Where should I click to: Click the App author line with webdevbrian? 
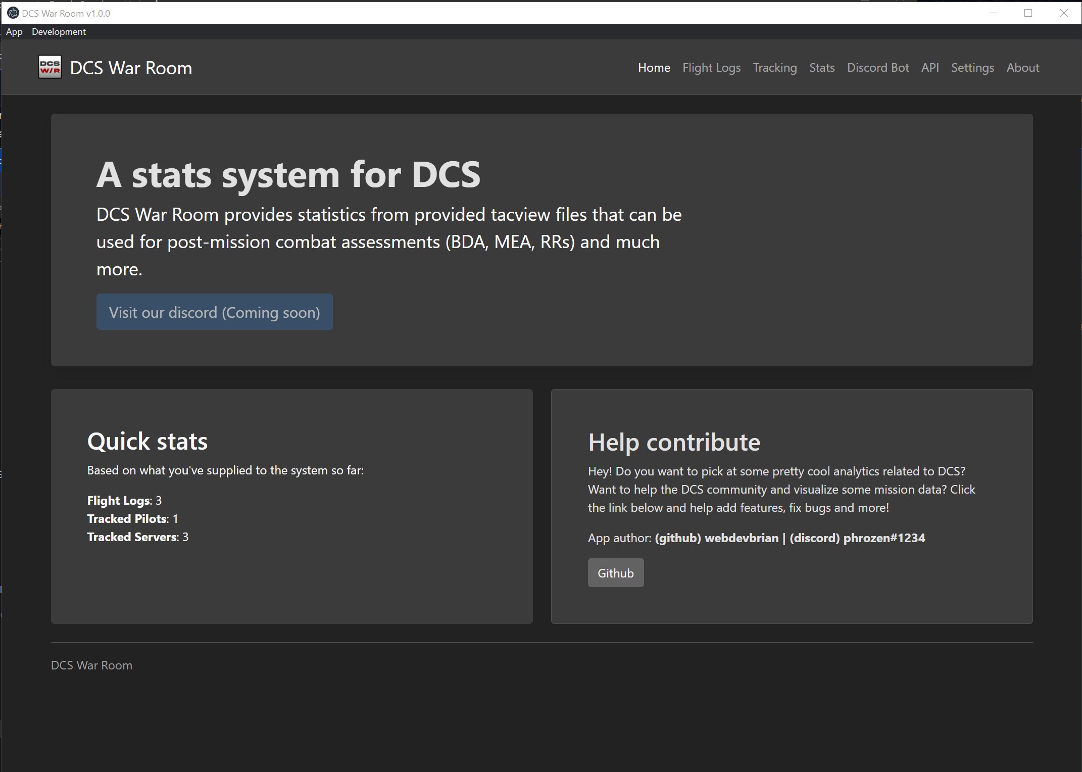756,538
